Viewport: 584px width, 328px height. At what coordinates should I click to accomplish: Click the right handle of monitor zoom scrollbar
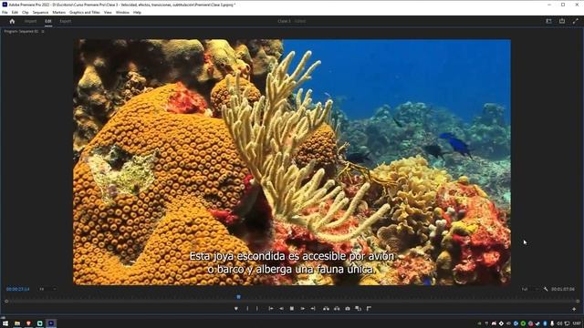point(578,302)
